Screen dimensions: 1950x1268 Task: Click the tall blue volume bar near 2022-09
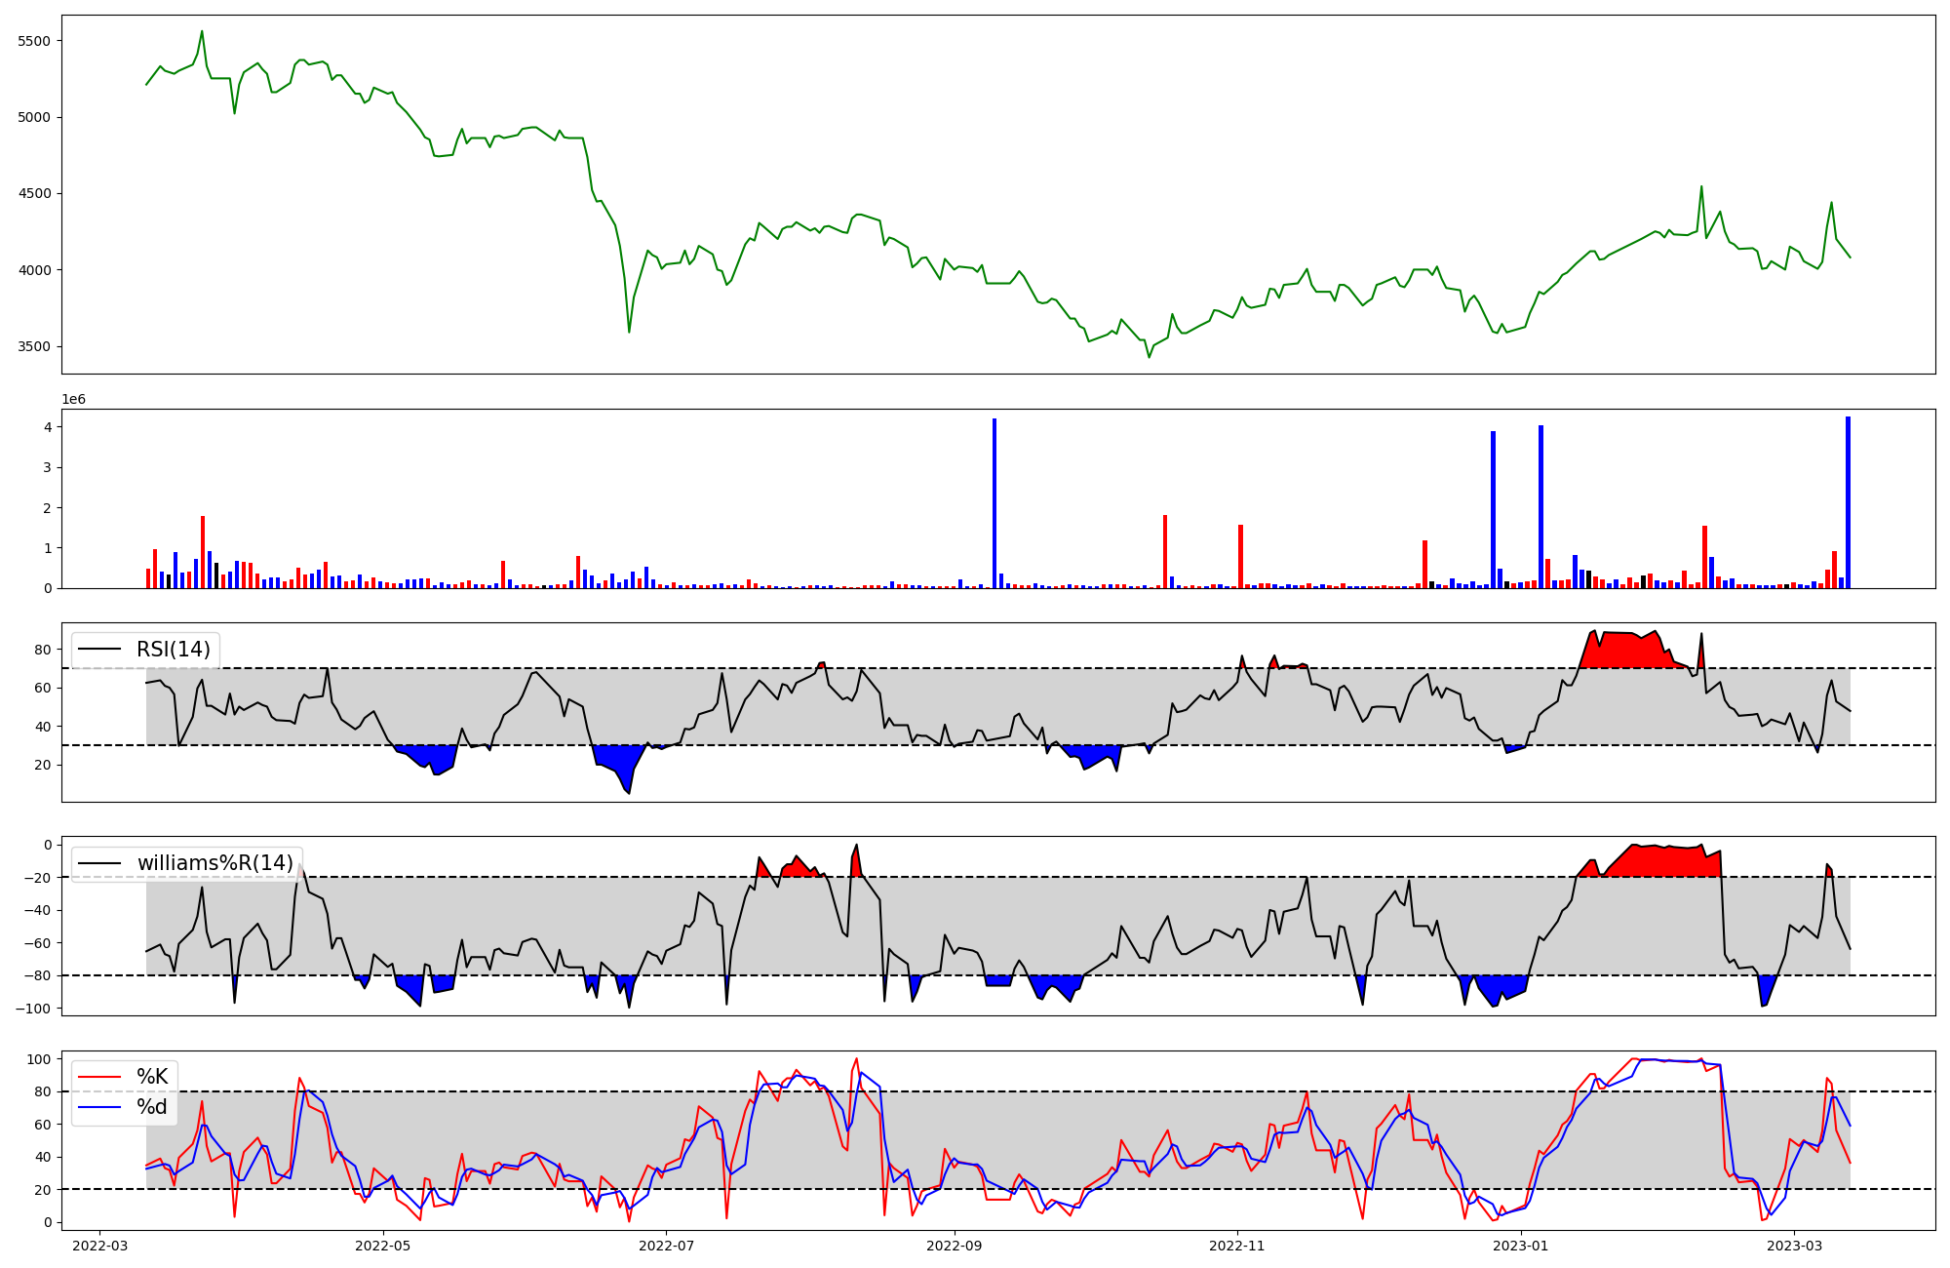pos(994,502)
